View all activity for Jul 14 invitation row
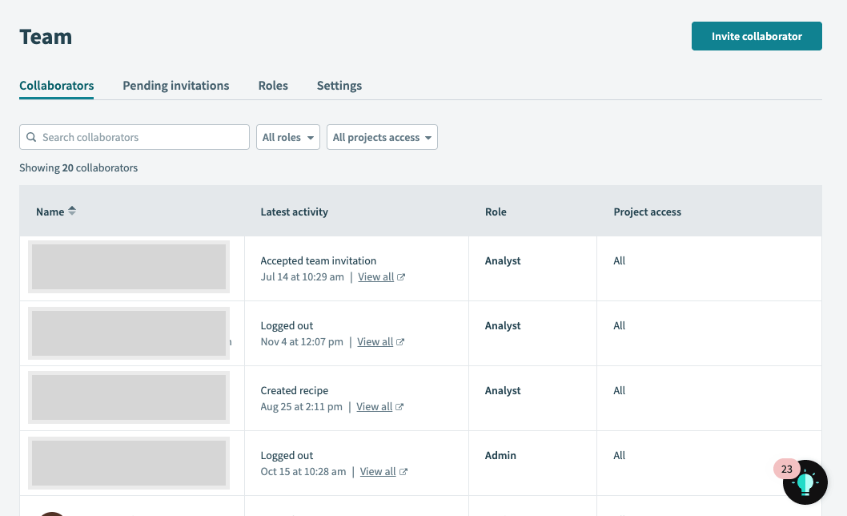The height and width of the screenshot is (516, 847). [376, 277]
